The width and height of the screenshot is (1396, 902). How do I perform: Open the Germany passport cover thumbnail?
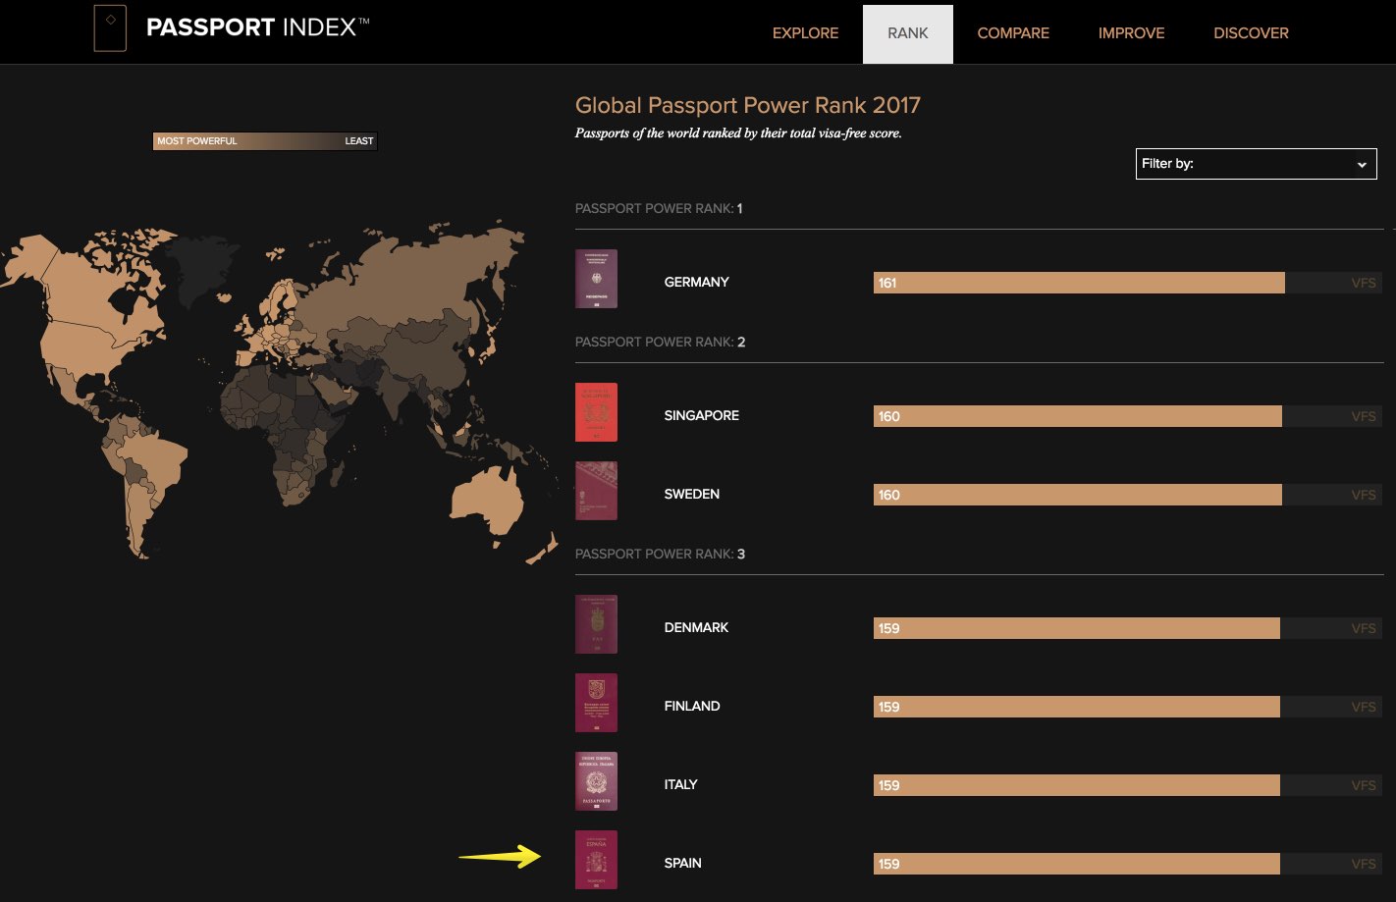point(596,279)
